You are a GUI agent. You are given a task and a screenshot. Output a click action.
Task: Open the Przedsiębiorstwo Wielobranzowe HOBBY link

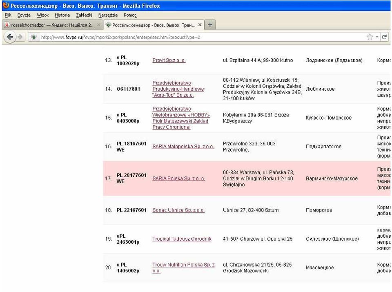click(181, 118)
